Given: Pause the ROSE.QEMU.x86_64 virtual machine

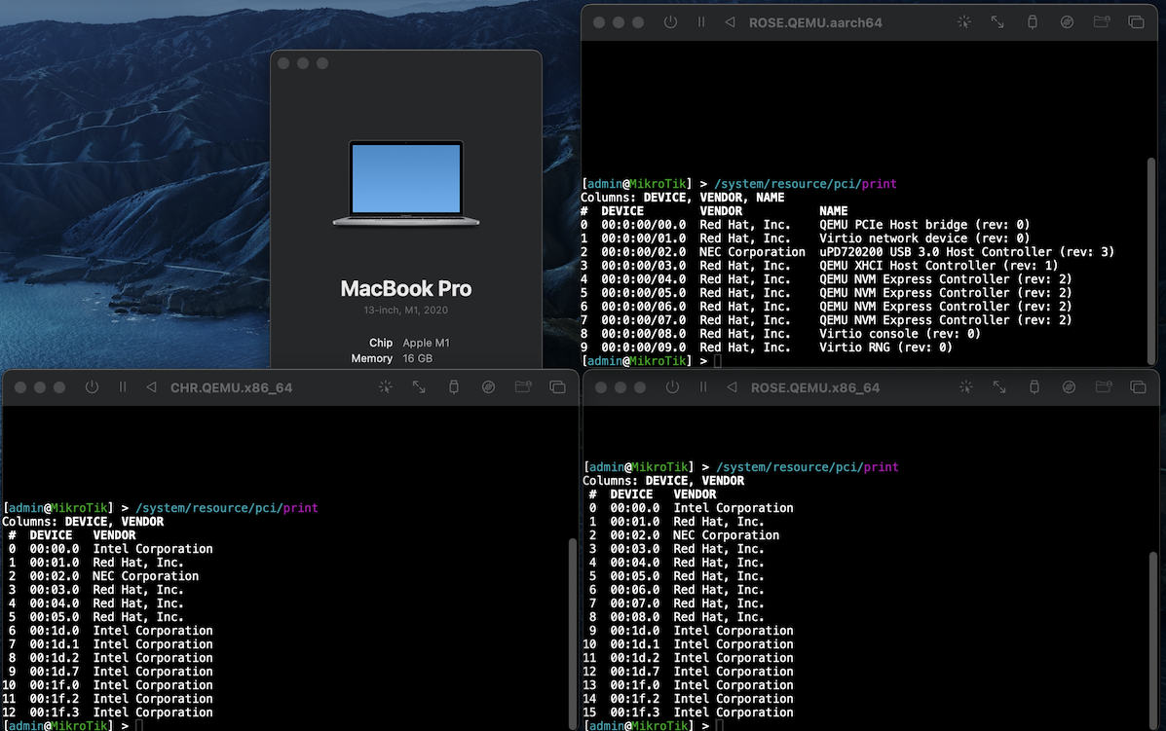Looking at the screenshot, I should [703, 387].
